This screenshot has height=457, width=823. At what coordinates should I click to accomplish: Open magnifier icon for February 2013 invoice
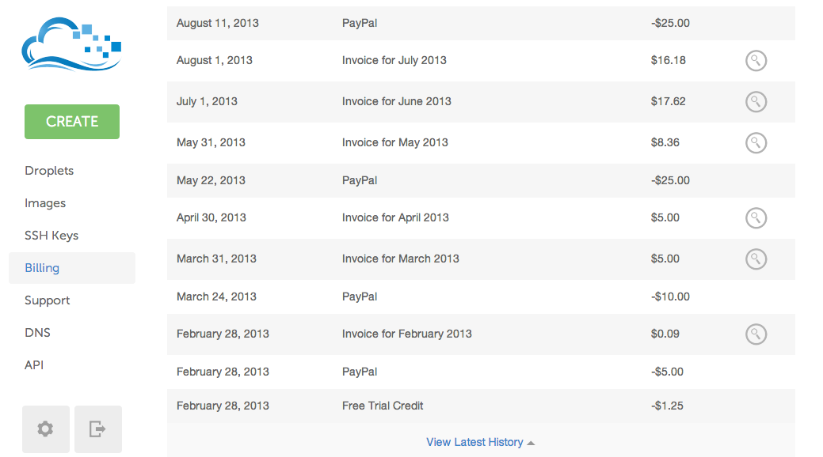pyautogui.click(x=756, y=334)
